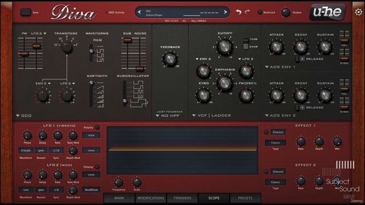Click the scope Frequency knob
The width and height of the screenshot is (365, 205).
click(119, 182)
